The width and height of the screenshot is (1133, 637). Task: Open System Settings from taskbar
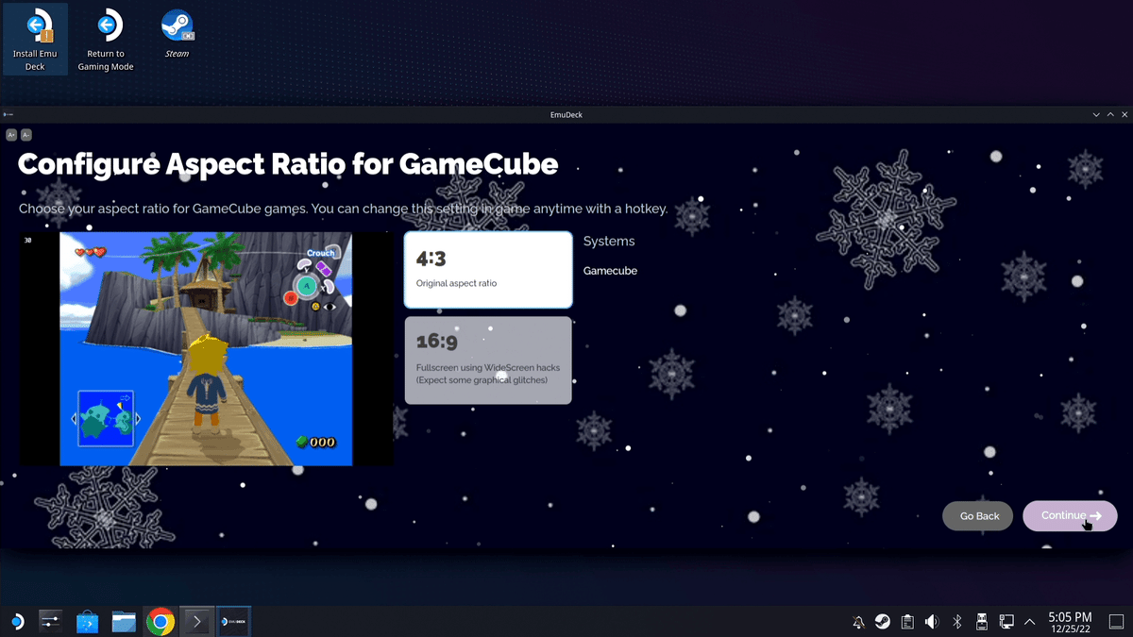pos(50,622)
